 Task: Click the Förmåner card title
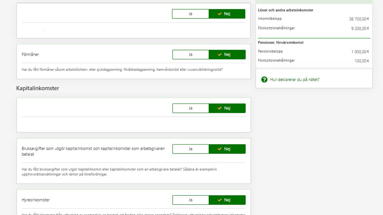pyautogui.click(x=30, y=54)
